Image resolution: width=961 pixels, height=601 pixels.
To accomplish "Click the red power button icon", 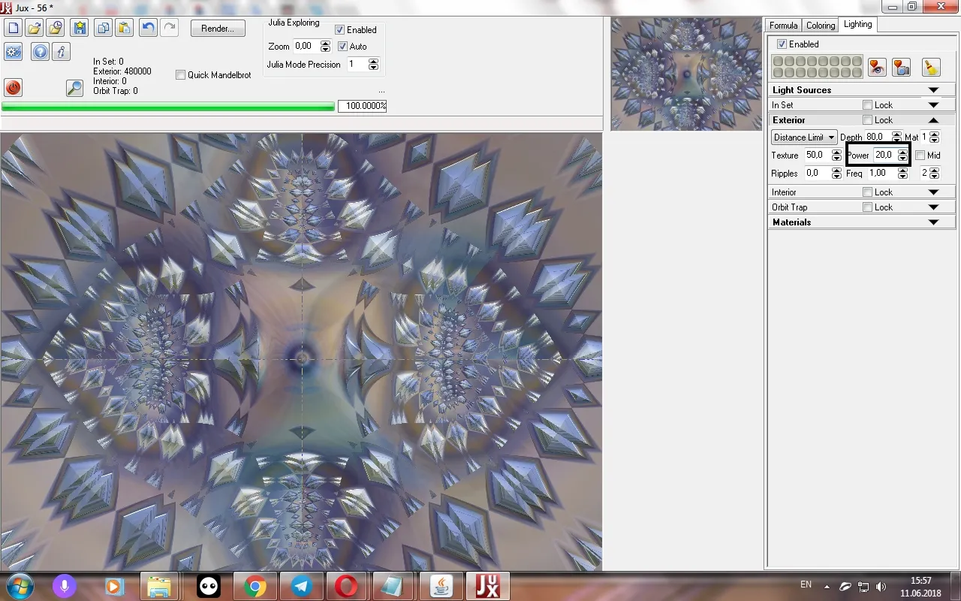I will [13, 87].
